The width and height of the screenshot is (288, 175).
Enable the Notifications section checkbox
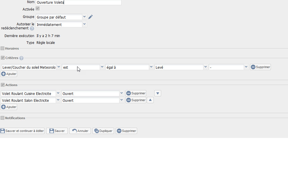(x=3, y=118)
